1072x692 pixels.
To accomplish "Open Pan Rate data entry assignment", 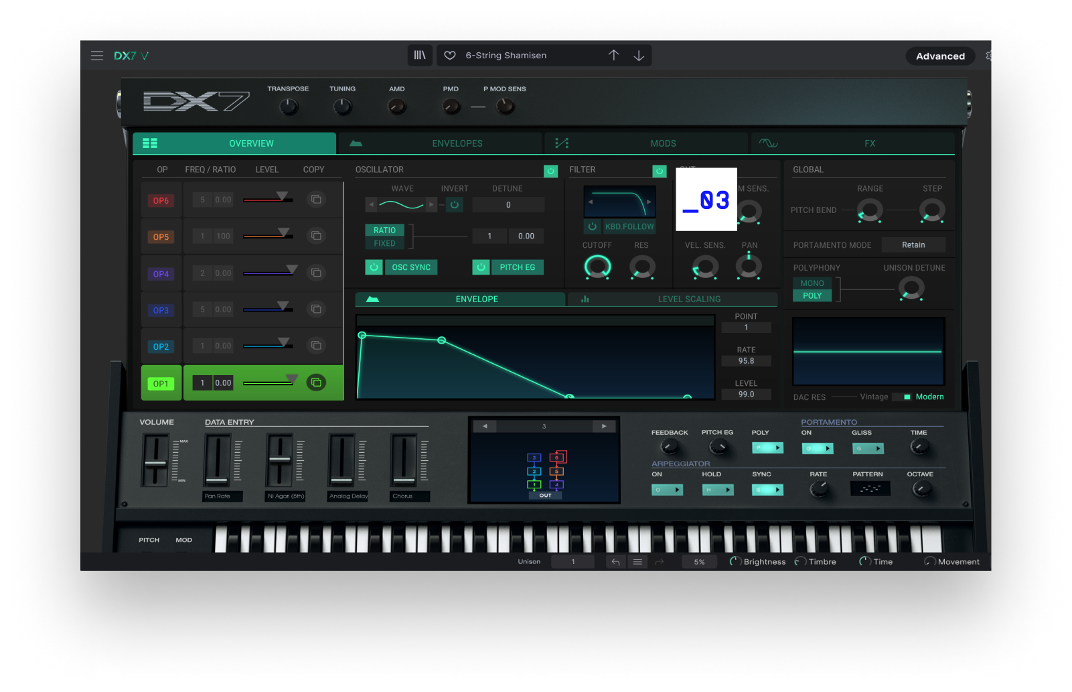I will (x=222, y=496).
